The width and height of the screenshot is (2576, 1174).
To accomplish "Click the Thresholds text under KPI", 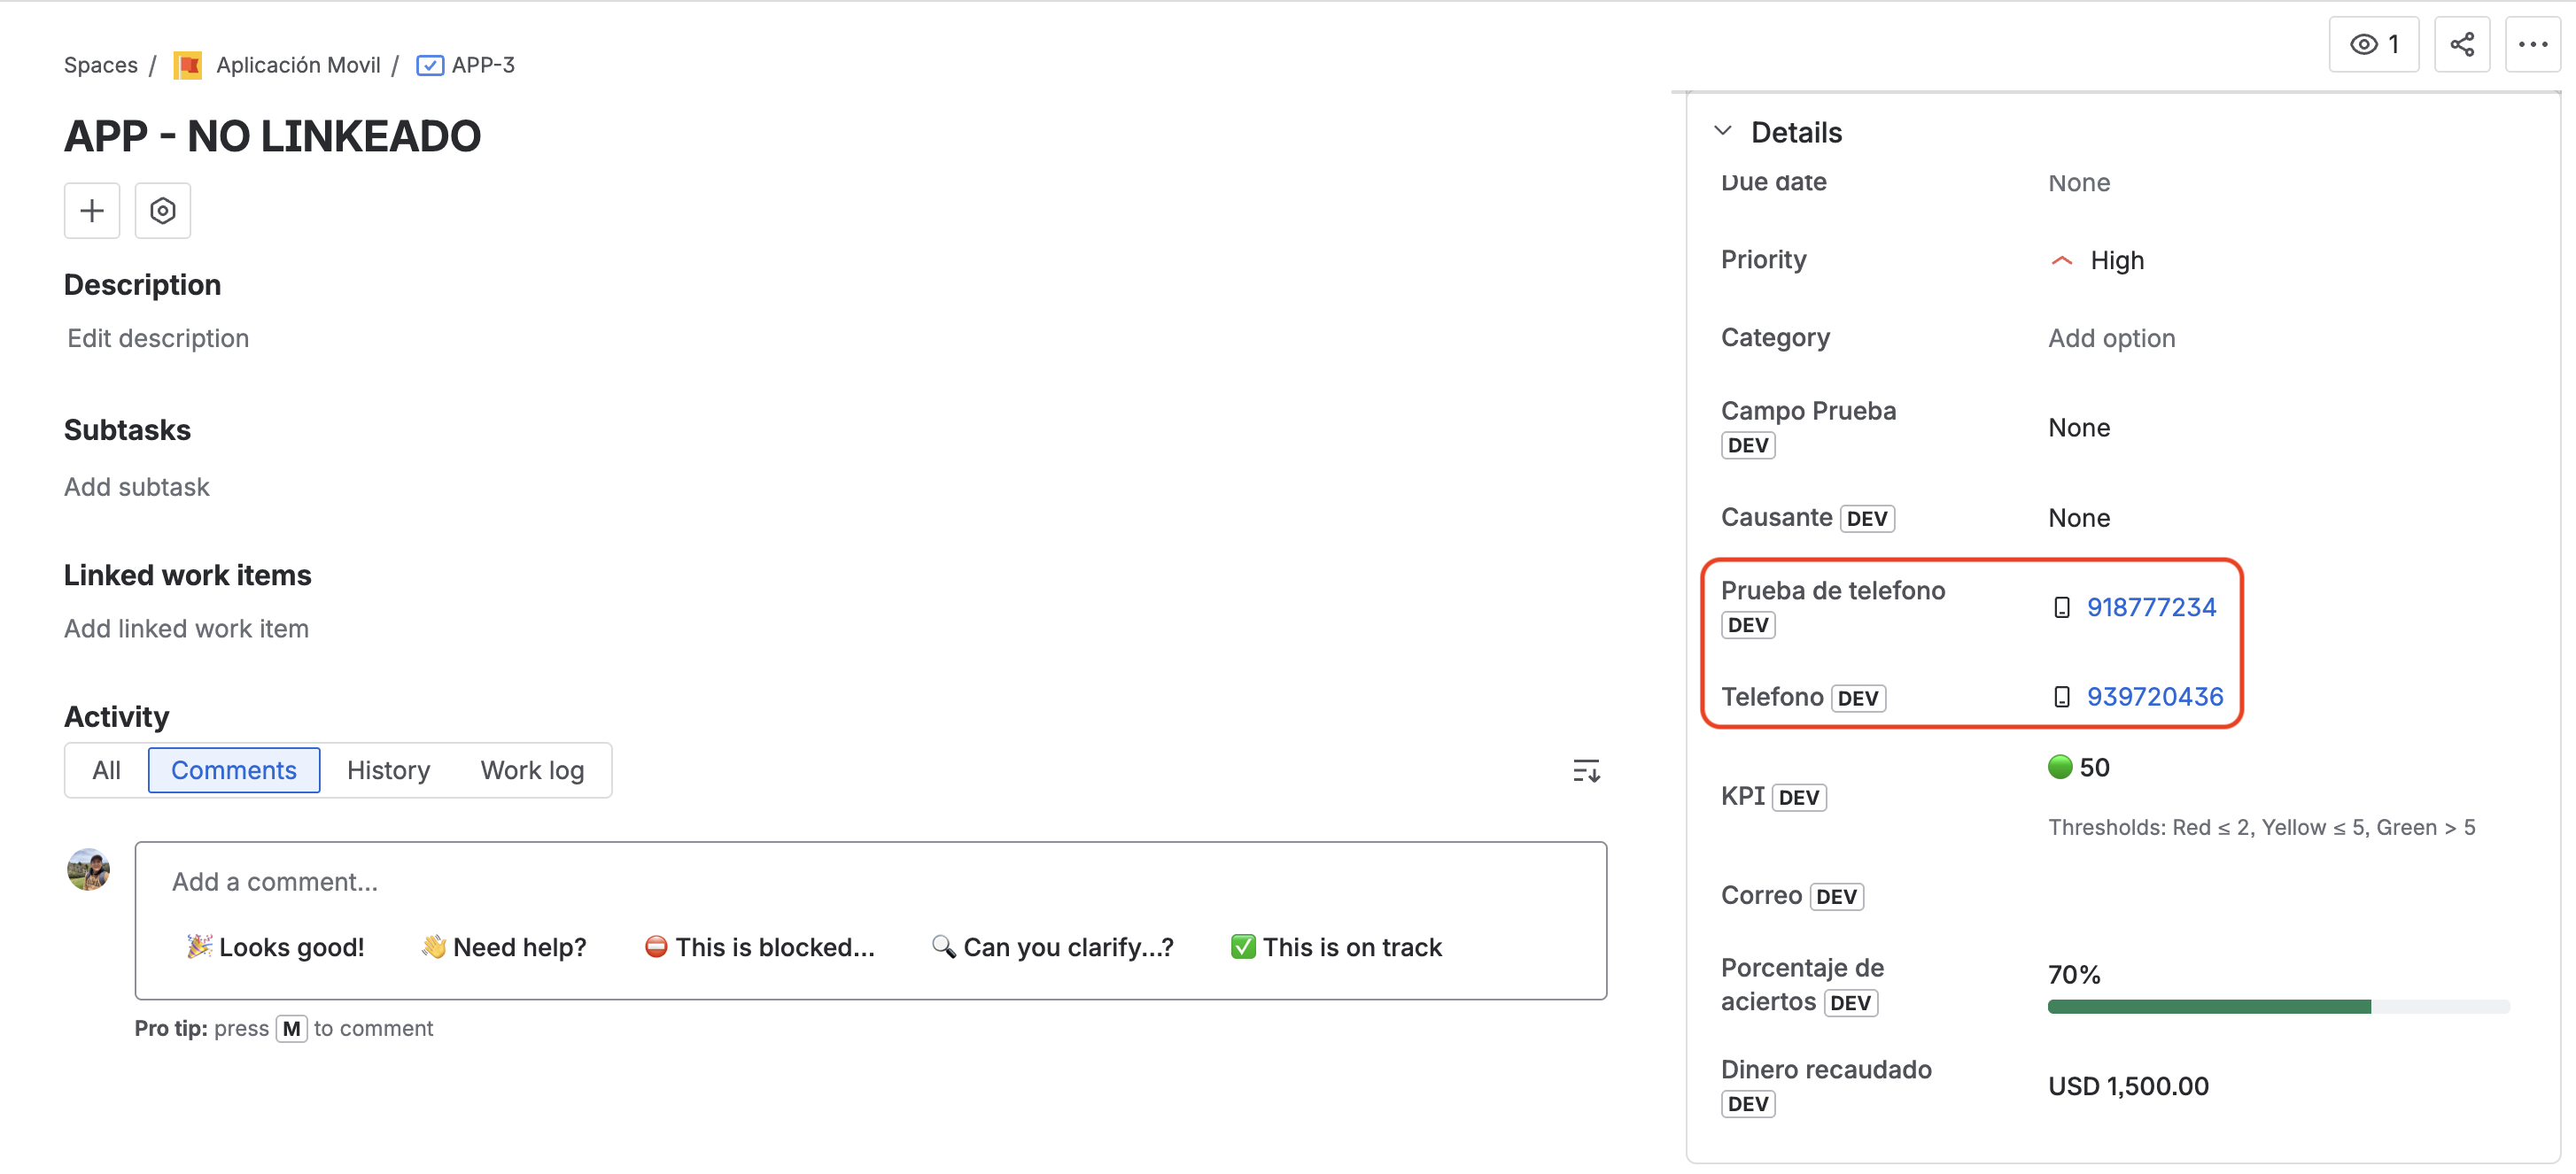I will pyautogui.click(x=2261, y=827).
